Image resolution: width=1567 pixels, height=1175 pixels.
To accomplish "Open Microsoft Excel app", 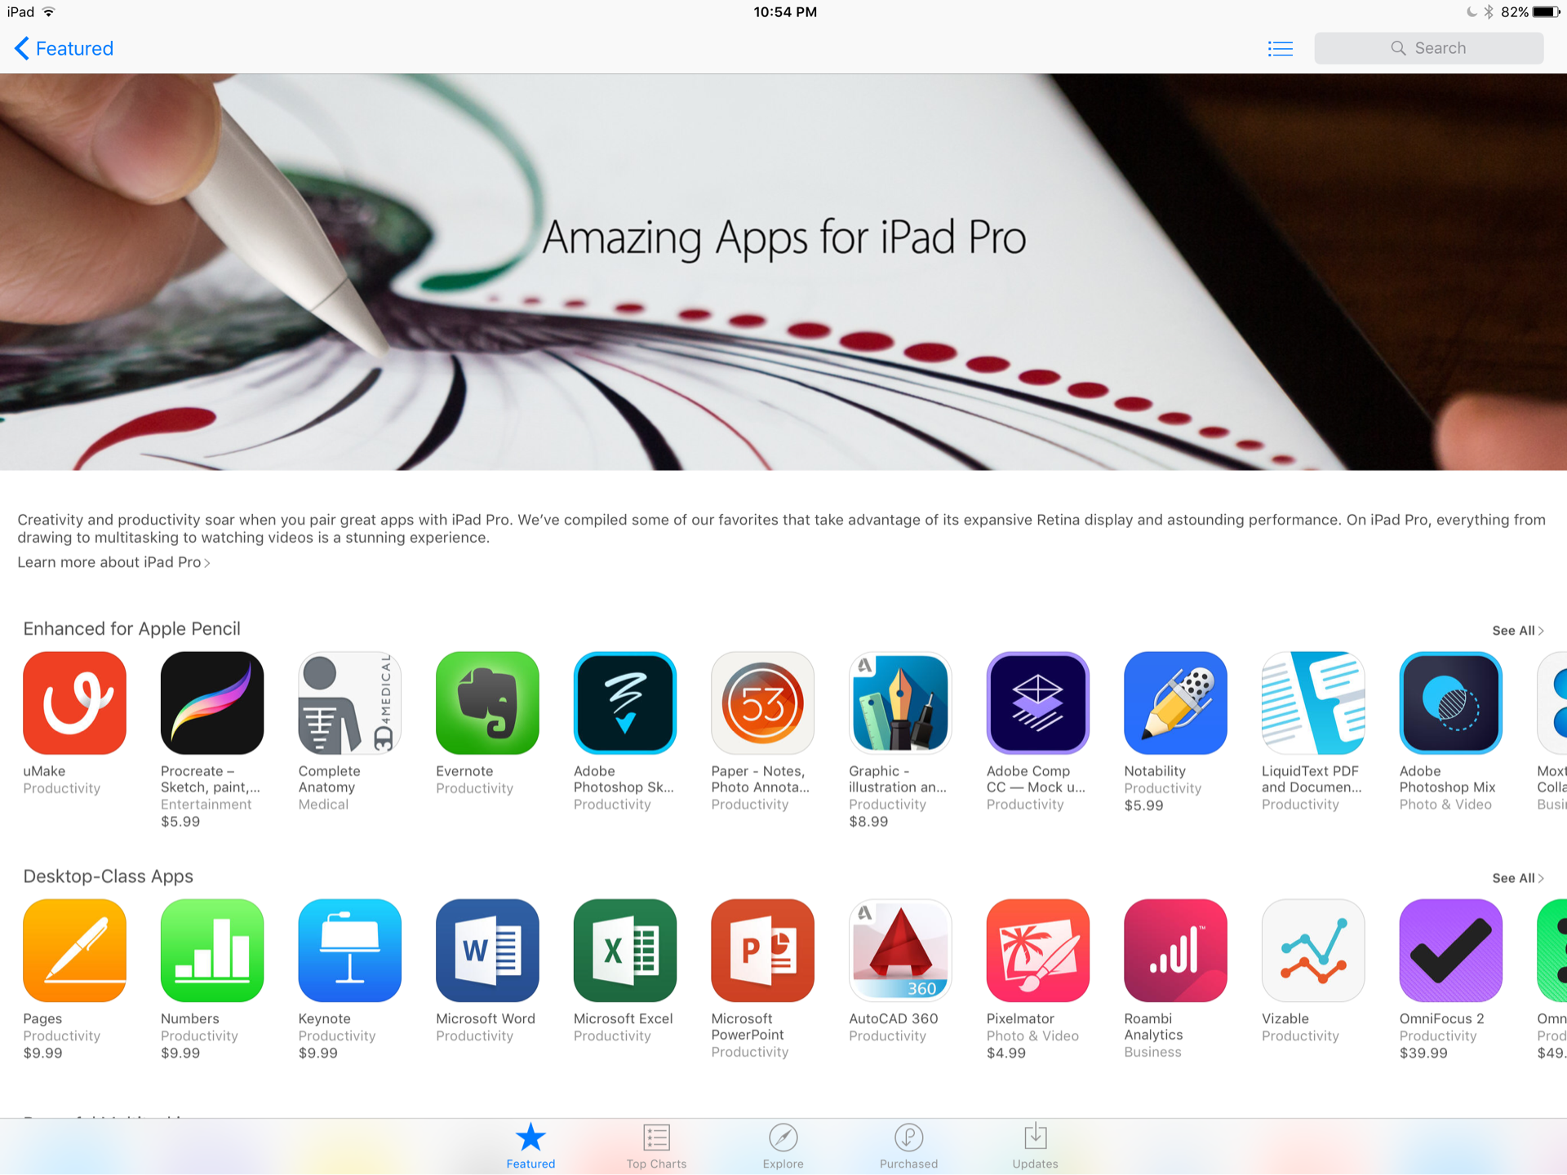I will 620,949.
